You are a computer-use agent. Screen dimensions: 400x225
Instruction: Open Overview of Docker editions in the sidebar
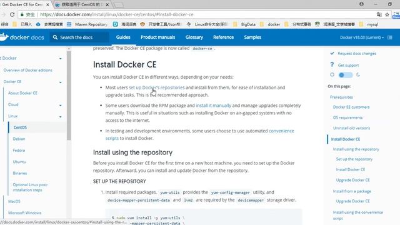(x=27, y=70)
